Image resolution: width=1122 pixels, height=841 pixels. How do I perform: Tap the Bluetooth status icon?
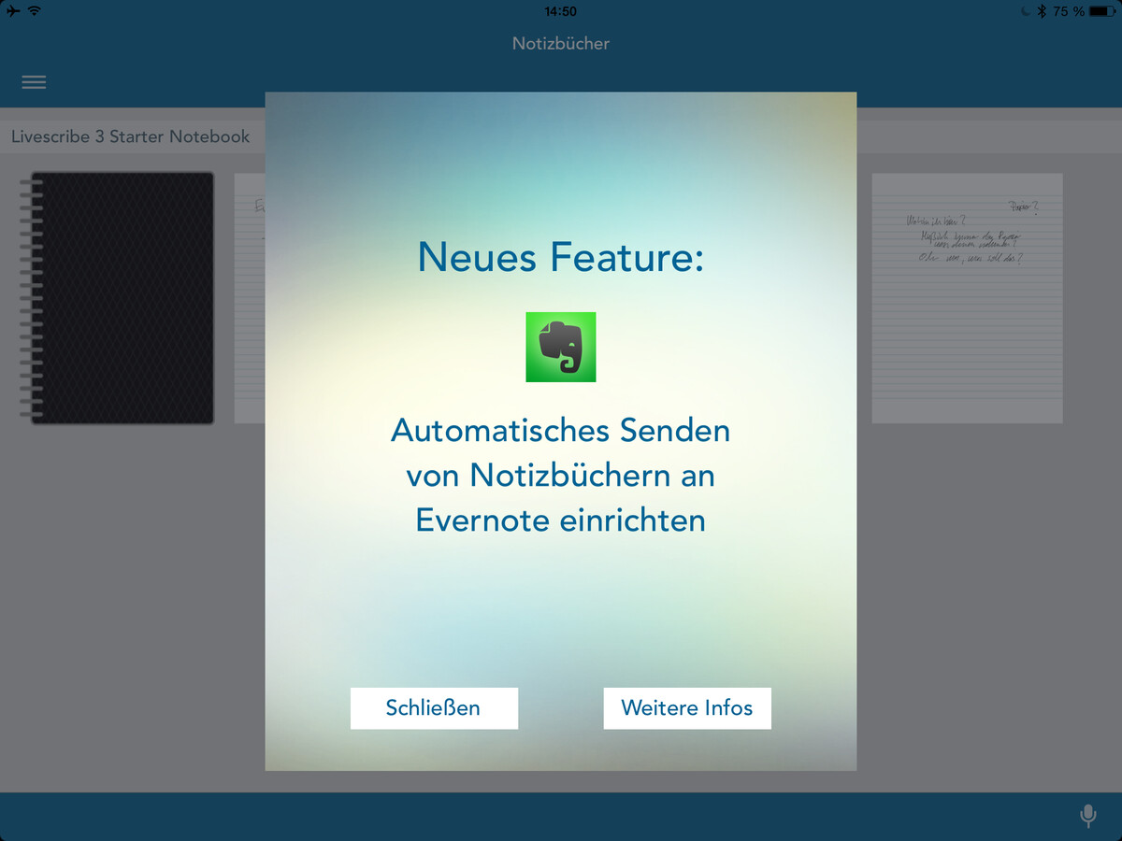pos(1043,11)
